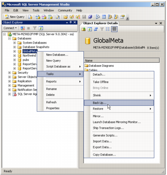Image resolution: width=167 pixels, height=175 pixels.
Task: Expand the Northwind database node
Action: click(x=15, y=55)
